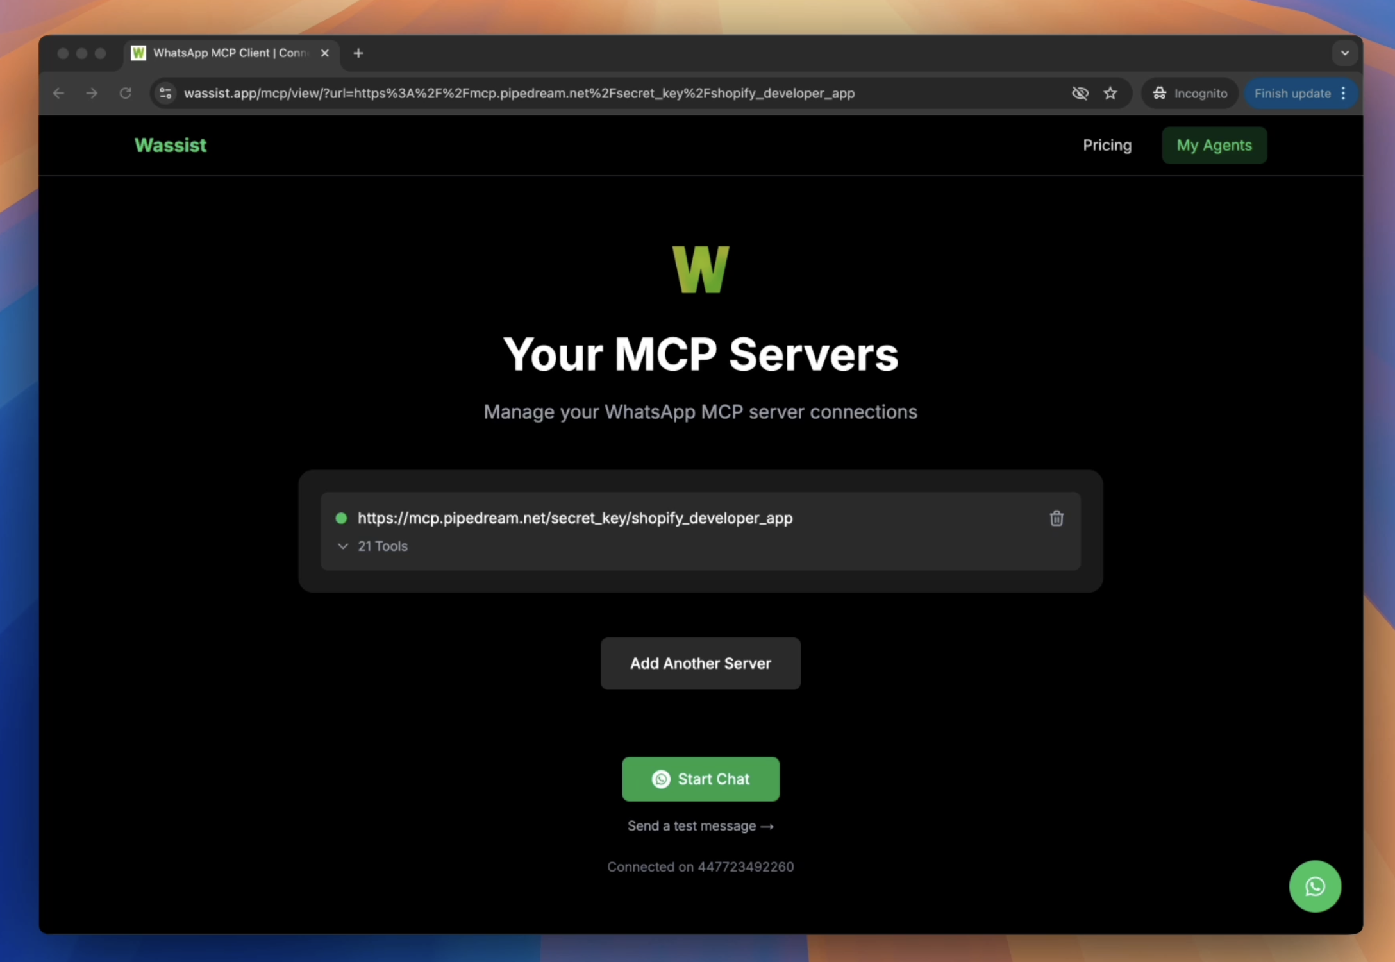The image size is (1395, 962).
Task: Click the crossed-eye visibility icon
Action: (x=1080, y=93)
